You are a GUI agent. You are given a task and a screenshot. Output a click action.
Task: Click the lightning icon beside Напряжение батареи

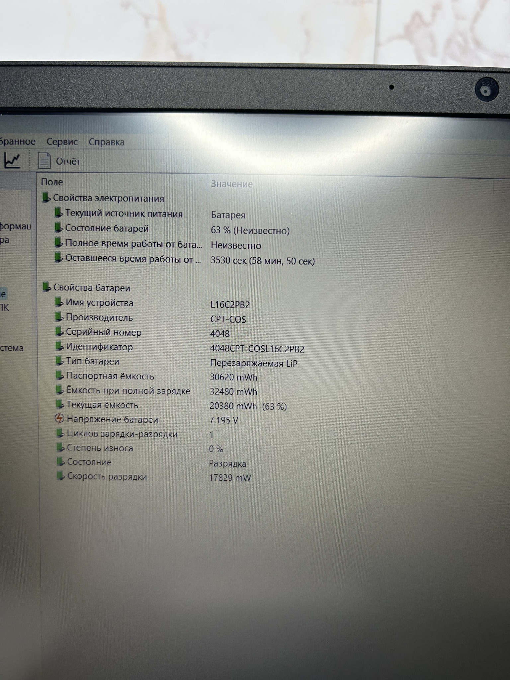[x=59, y=419]
